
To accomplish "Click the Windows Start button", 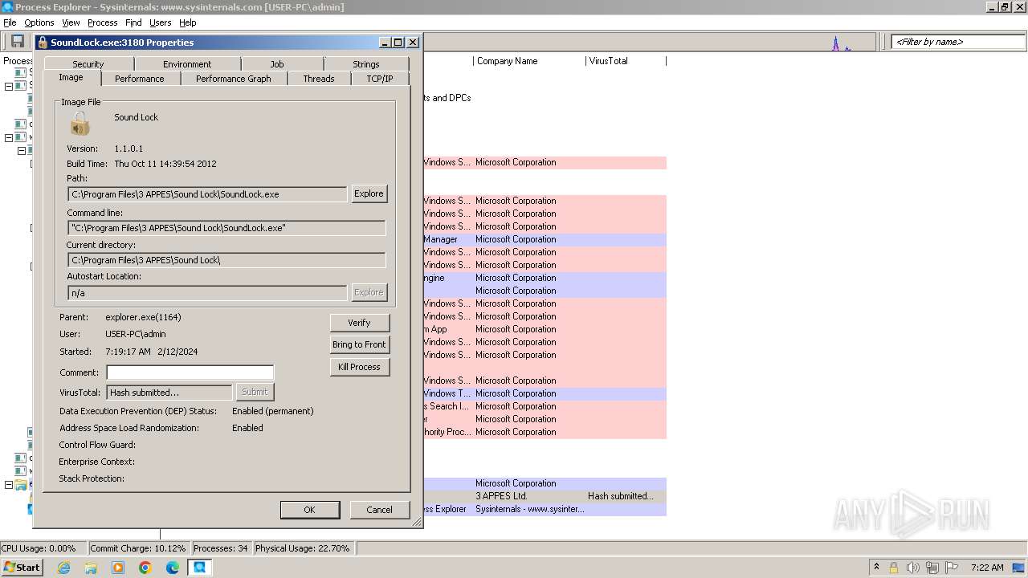I will pyautogui.click(x=22, y=568).
